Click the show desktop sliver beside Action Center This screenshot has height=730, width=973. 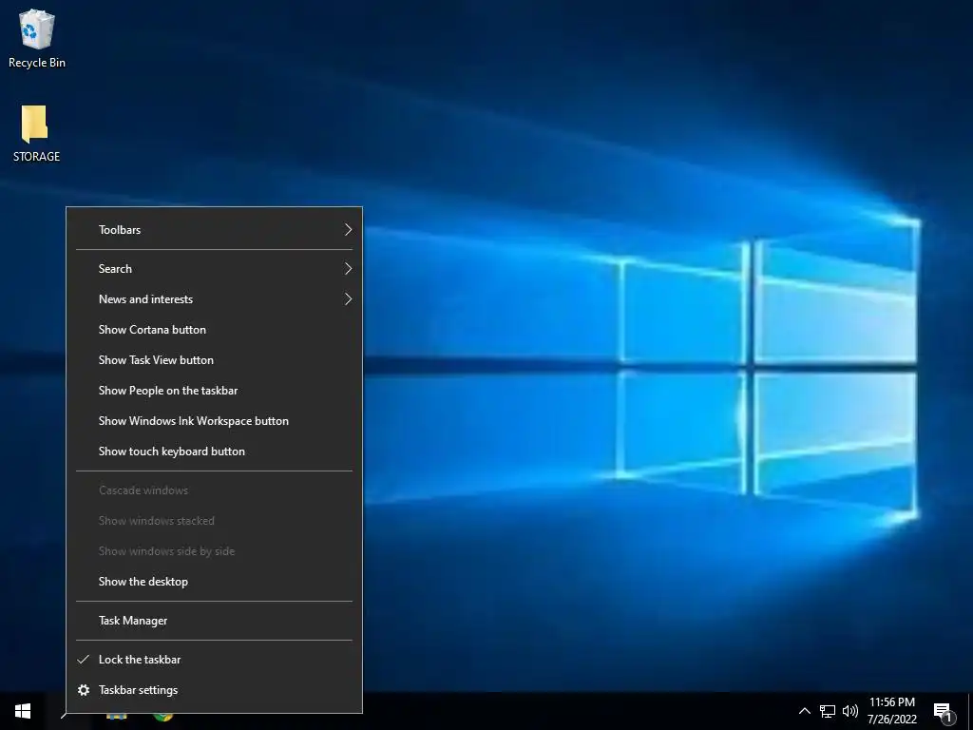(970, 711)
